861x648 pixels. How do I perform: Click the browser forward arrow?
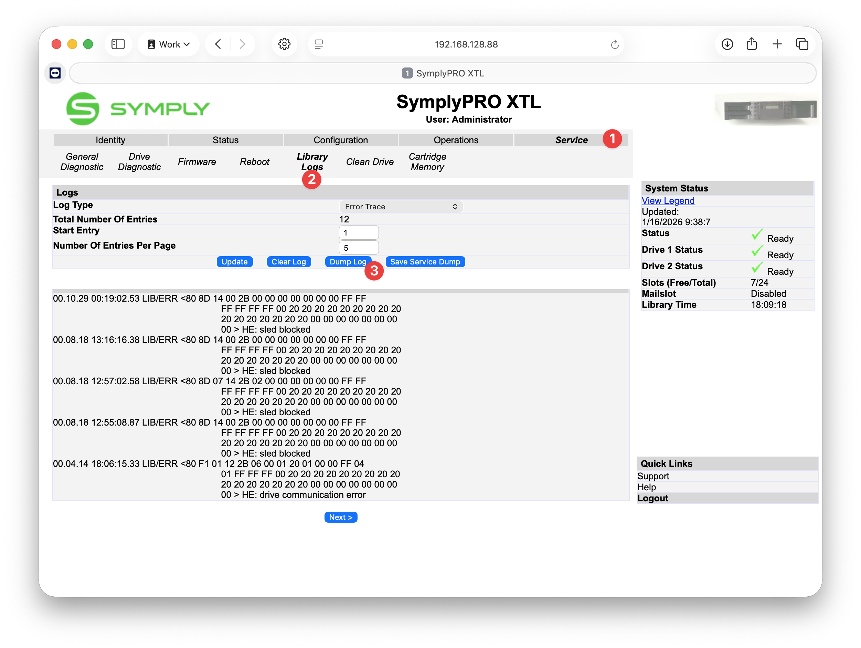(243, 44)
